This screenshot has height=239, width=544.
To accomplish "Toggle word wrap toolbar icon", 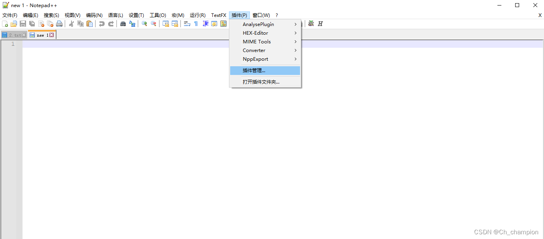I will tap(187, 24).
